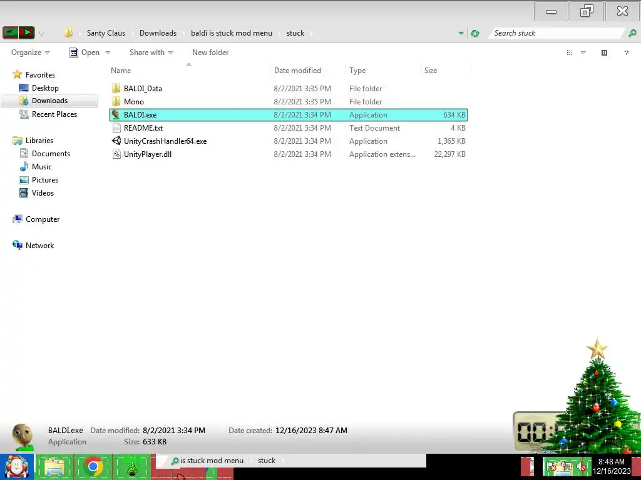Screen dimensions: 641x480
Task: Click the Open button in the toolbar
Action: [x=85, y=52]
